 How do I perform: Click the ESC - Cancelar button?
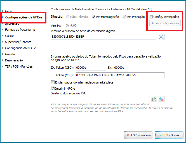138,135
